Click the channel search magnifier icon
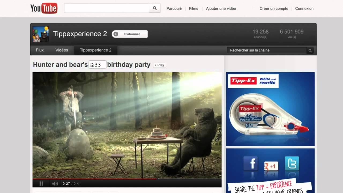This screenshot has width=343, height=193. tap(310, 50)
